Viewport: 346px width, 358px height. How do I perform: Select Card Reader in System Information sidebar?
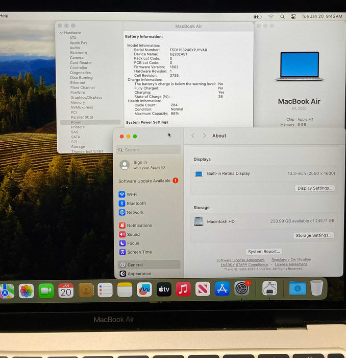[81, 62]
